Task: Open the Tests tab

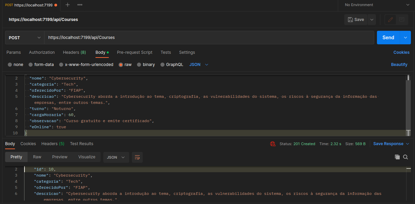Action: click(x=166, y=52)
